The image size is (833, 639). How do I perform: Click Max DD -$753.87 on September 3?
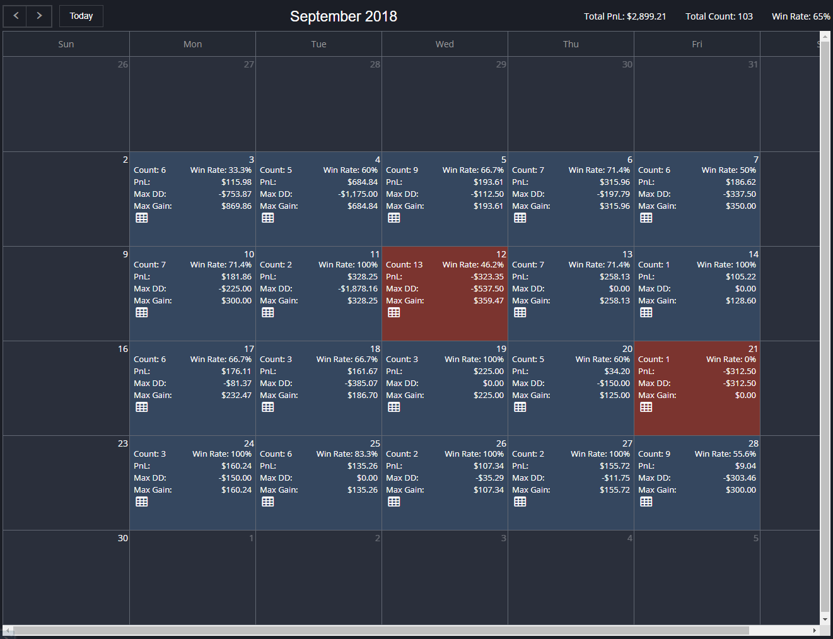pos(235,194)
